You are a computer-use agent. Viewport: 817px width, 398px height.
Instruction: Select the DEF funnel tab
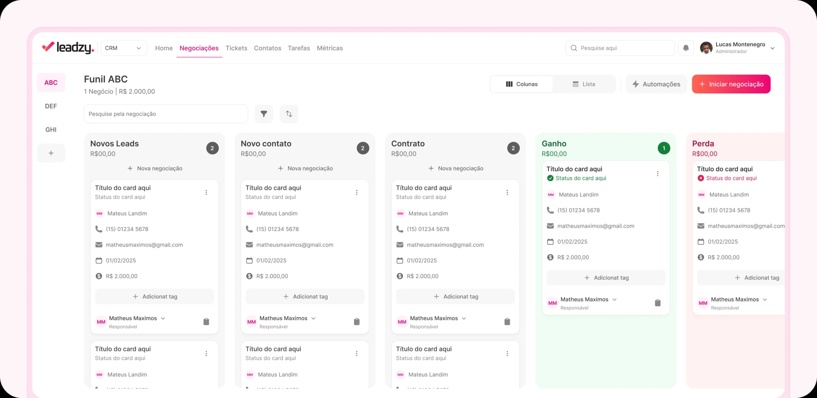(x=51, y=106)
